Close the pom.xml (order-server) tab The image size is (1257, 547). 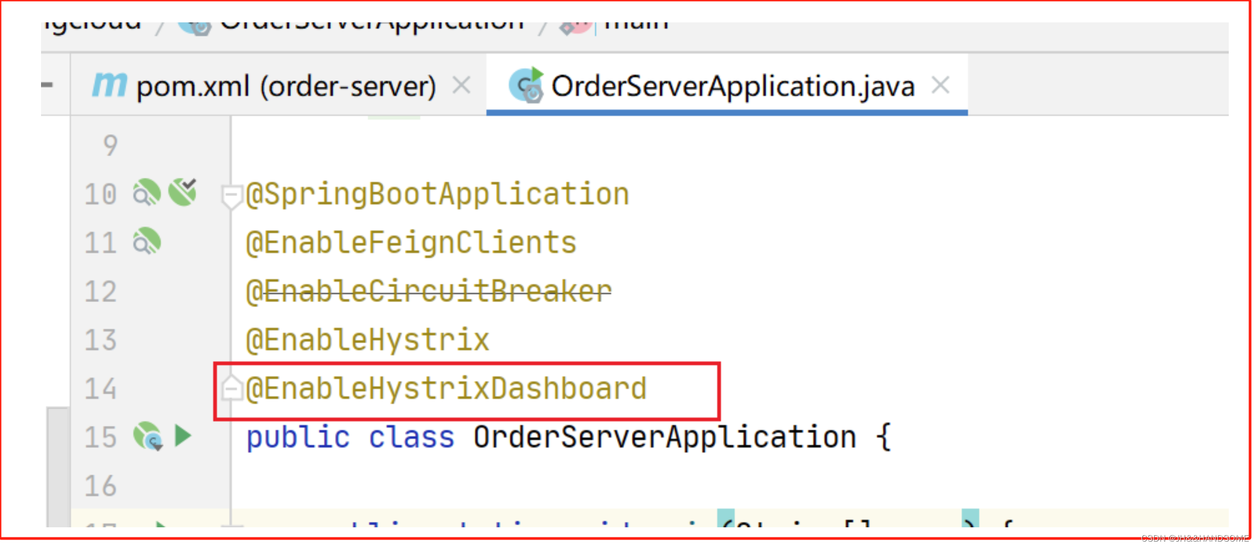pos(461,85)
